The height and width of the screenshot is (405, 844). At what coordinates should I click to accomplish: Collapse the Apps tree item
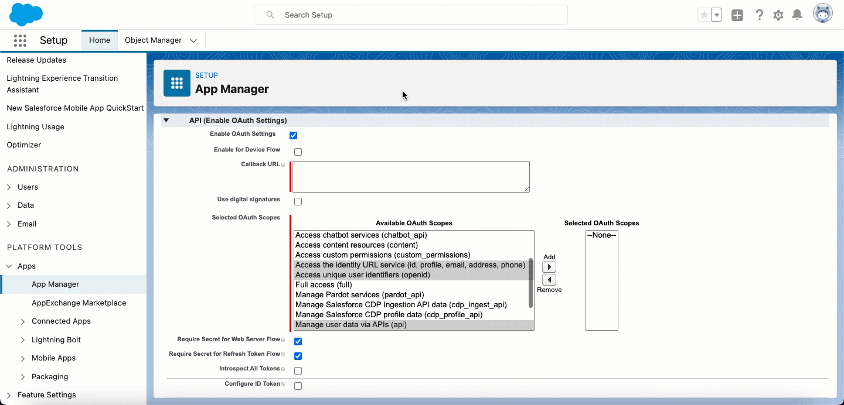pyautogui.click(x=9, y=266)
